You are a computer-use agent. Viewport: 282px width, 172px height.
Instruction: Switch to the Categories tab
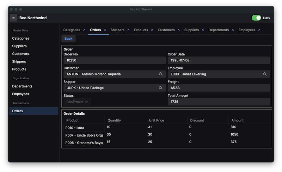(72, 30)
